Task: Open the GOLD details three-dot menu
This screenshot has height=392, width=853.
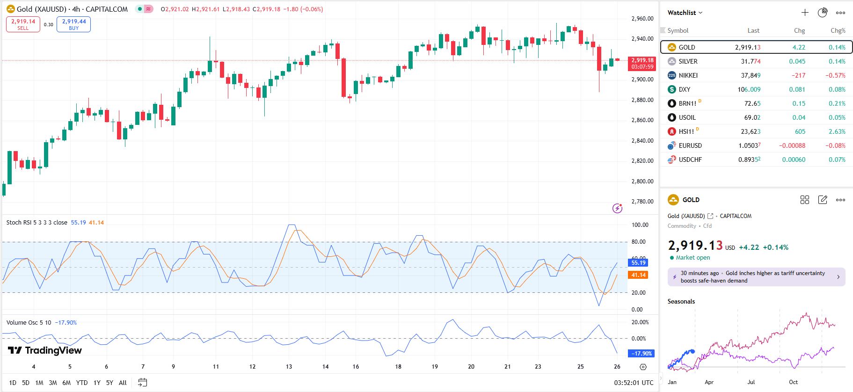Action: 840,200
